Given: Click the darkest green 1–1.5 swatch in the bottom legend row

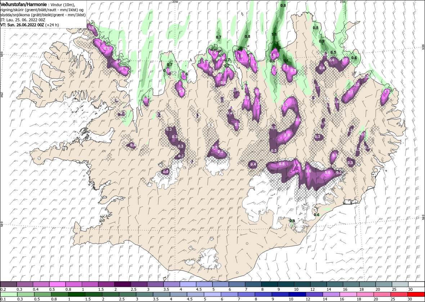Looking at the screenshot, I should 76,294.
